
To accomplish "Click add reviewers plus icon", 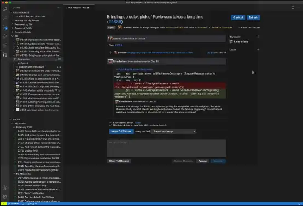I will click(x=258, y=37).
